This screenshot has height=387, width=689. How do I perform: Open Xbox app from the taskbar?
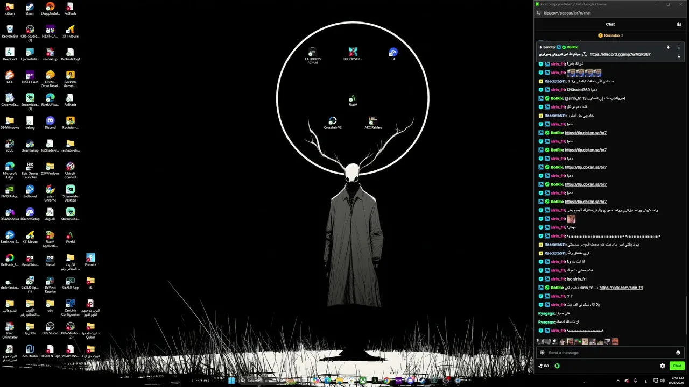click(363, 381)
